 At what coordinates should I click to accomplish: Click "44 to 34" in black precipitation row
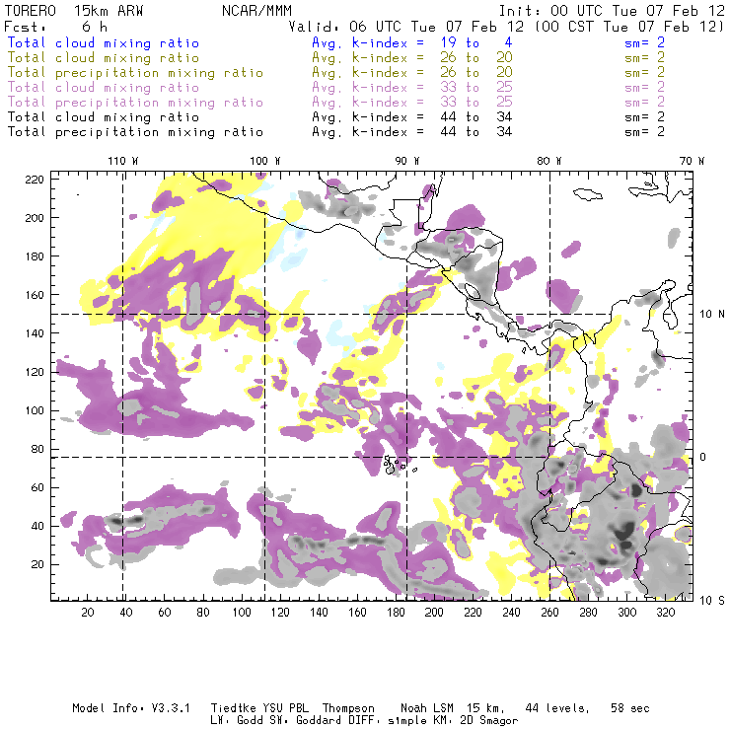[x=476, y=132]
